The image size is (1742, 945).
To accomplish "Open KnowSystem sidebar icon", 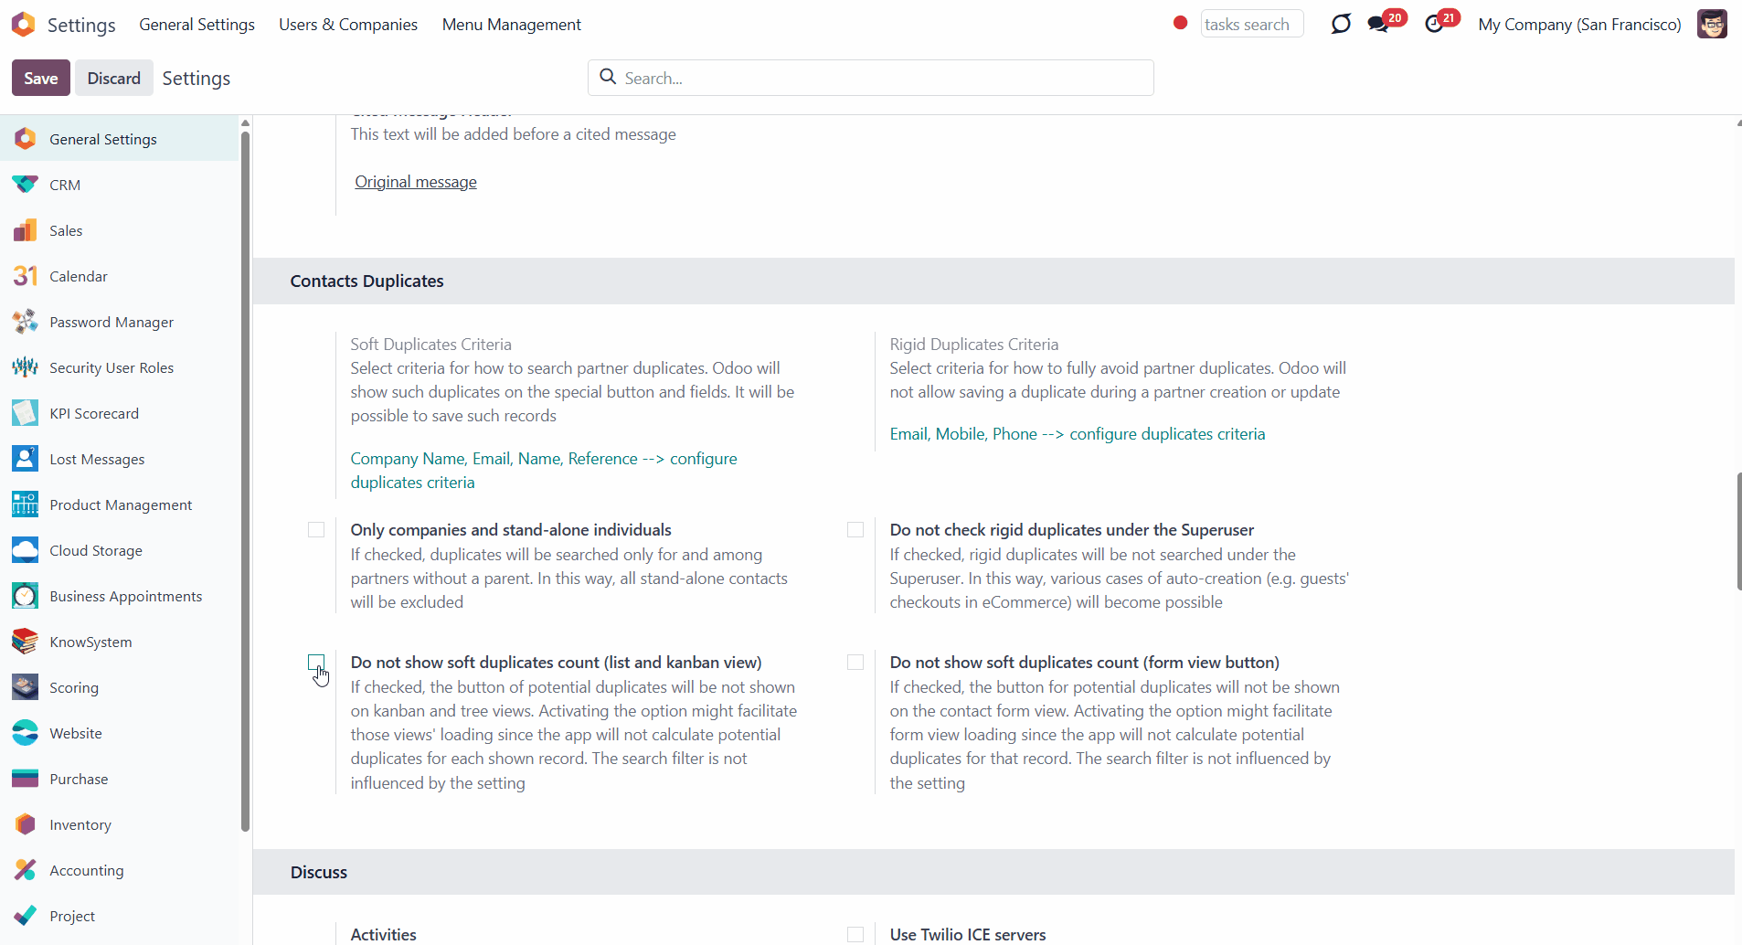I will tap(26, 642).
